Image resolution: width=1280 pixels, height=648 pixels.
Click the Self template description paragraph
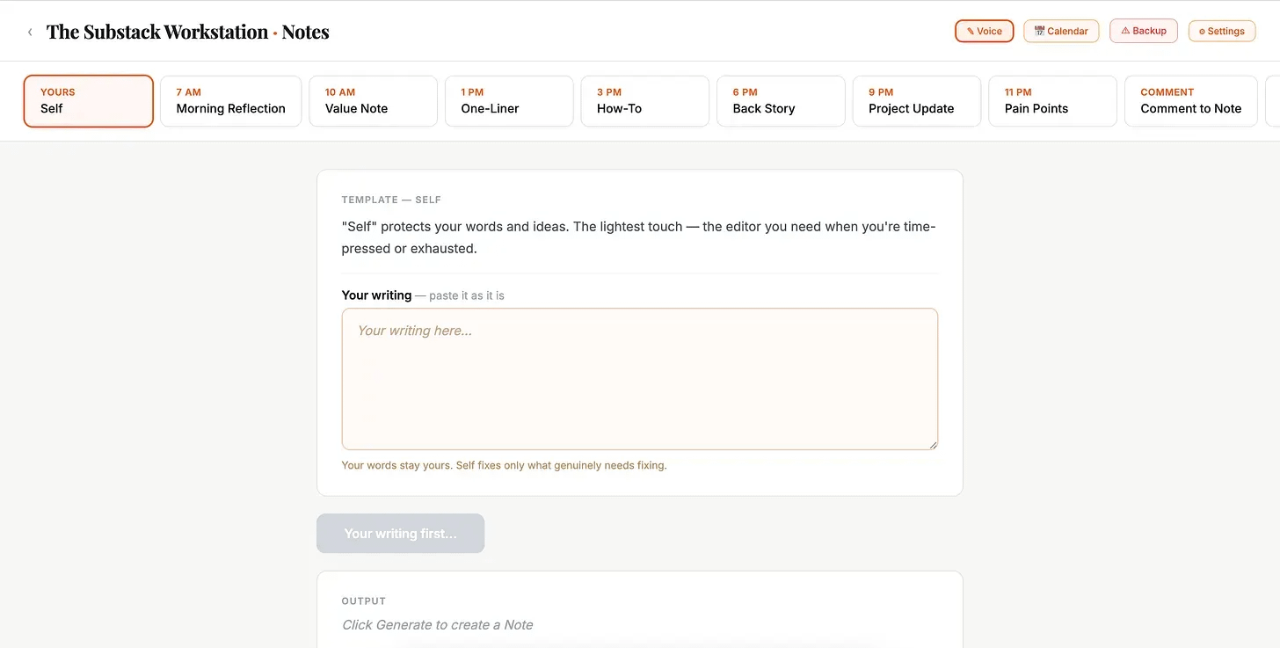coord(639,237)
